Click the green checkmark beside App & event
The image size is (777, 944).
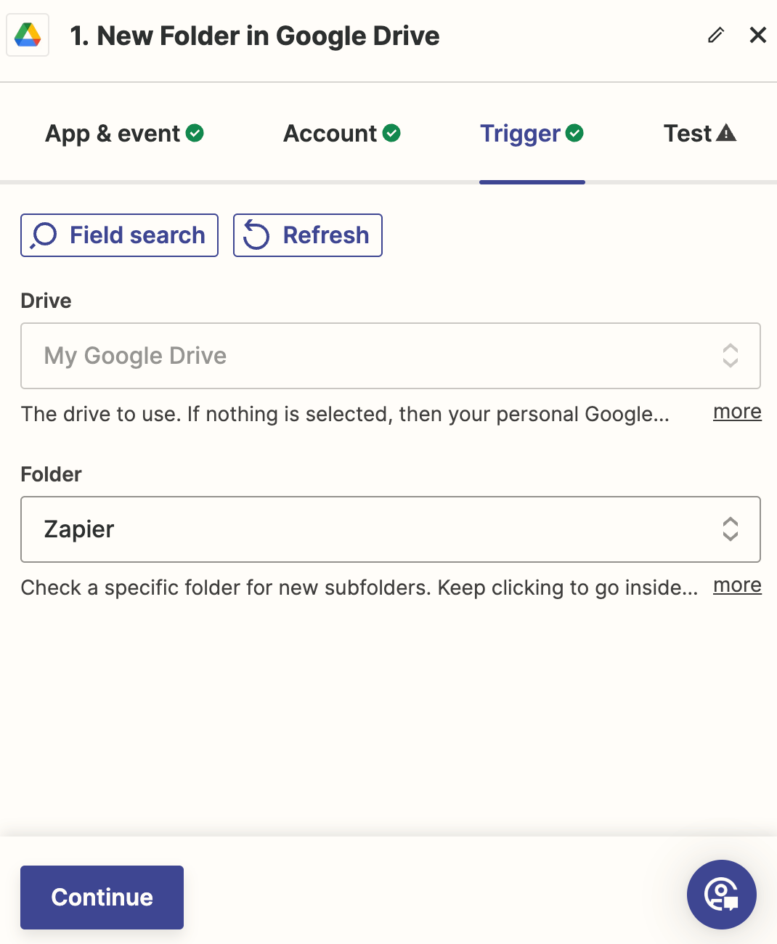[x=195, y=133]
